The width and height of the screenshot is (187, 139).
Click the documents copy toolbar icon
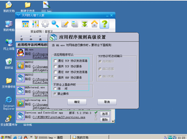75,24
